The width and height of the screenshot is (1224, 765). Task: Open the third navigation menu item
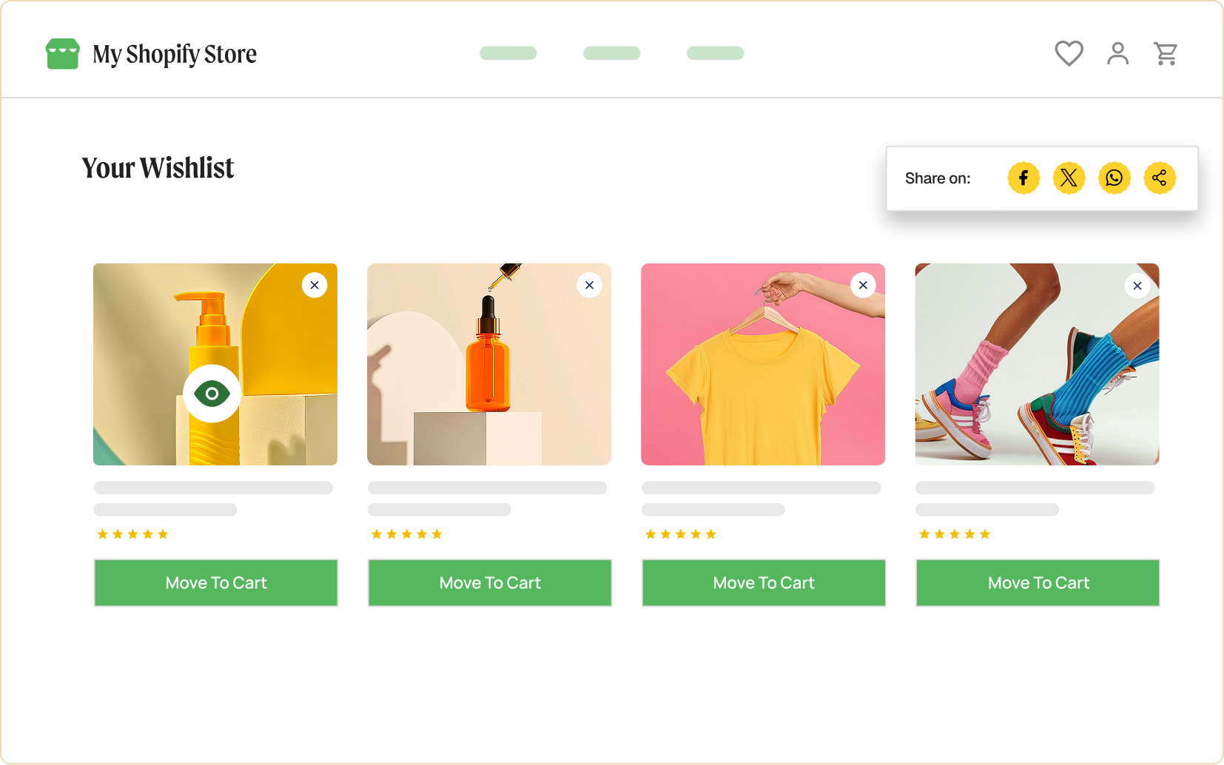pos(715,53)
